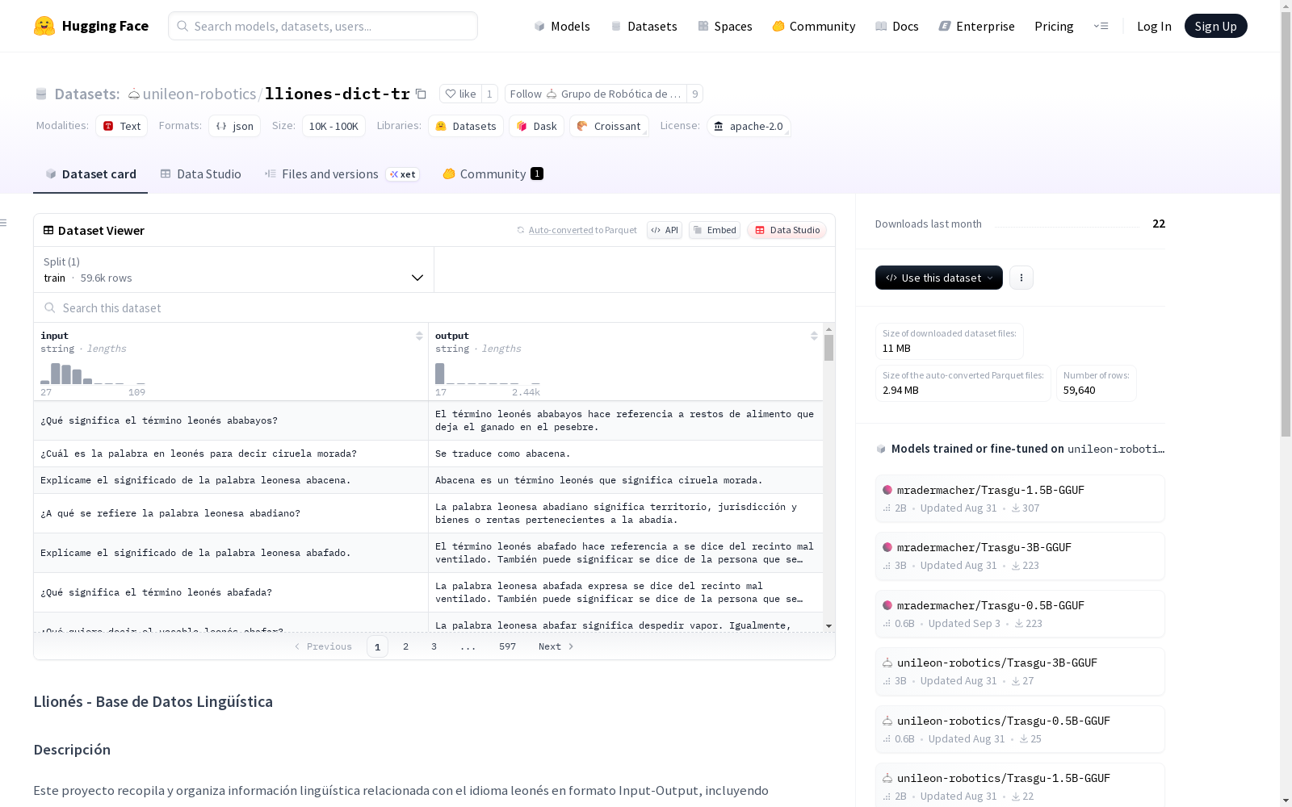Switch to the Dataset card tab
Viewport: 1292px width, 807px height.
click(90, 174)
